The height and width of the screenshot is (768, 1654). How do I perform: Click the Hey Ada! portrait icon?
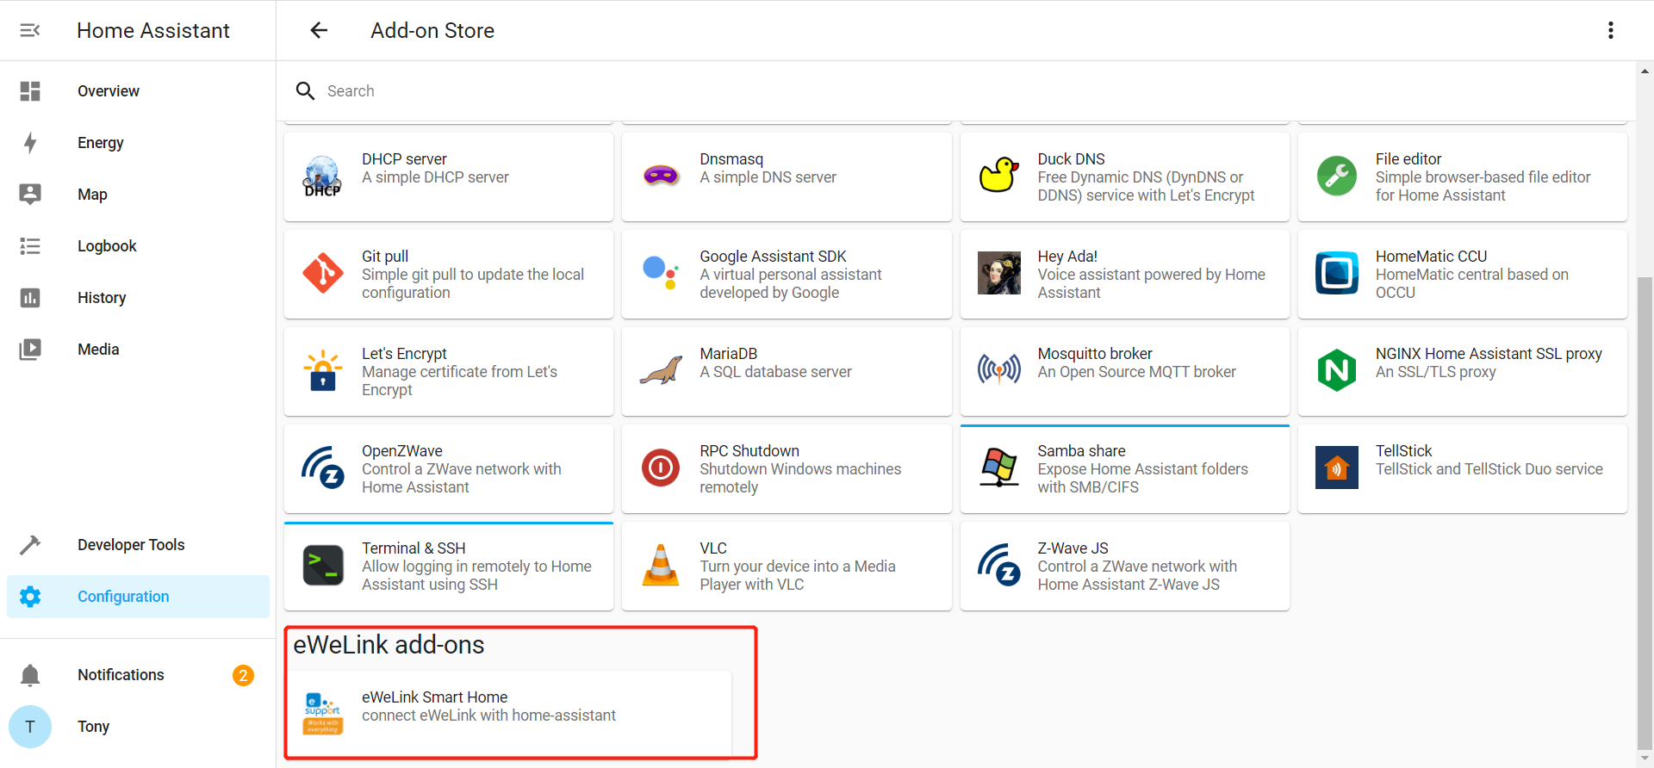(x=999, y=274)
